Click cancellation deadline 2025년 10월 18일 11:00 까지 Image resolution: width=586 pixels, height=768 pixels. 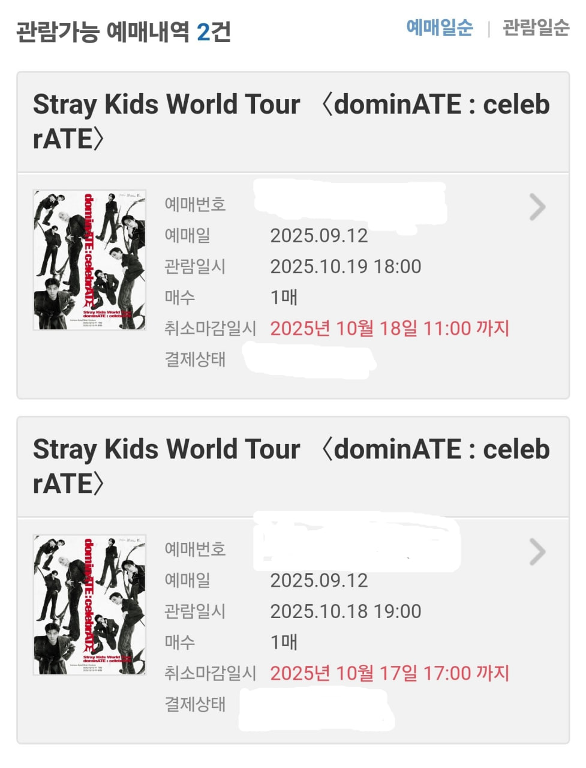tap(389, 328)
